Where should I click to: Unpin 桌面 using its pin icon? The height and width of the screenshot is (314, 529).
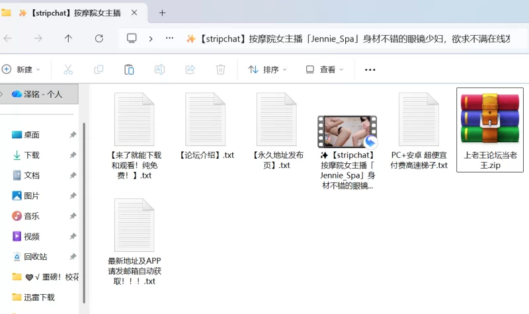coord(73,135)
